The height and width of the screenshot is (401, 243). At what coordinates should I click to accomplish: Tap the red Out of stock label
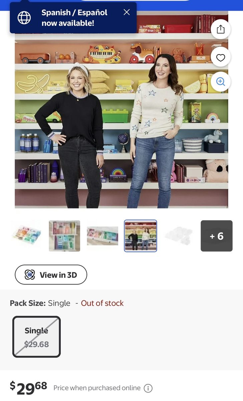click(102, 303)
